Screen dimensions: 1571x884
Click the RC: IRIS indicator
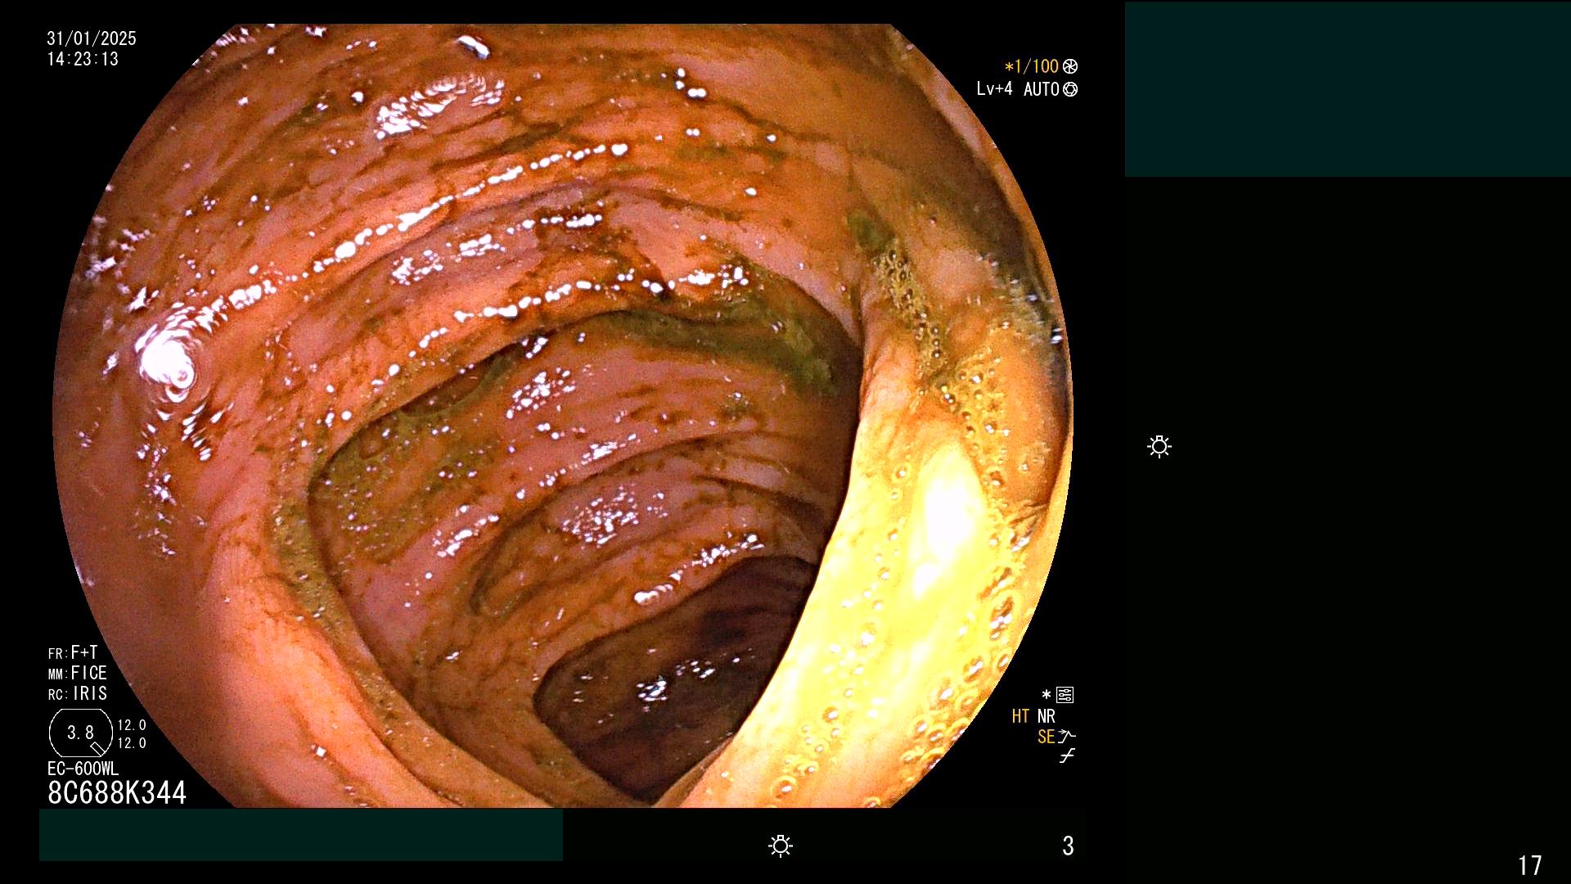[x=78, y=693]
